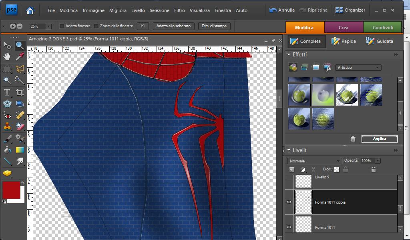
Task: Enable the Zoom delle finestre checkbox
Action: (x=96, y=26)
